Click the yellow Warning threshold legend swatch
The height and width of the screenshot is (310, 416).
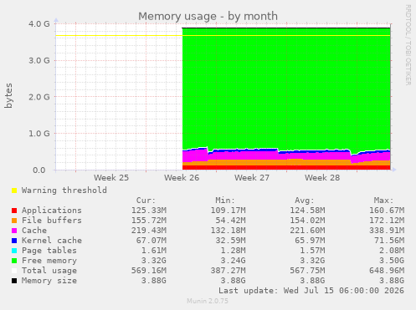tap(14, 191)
